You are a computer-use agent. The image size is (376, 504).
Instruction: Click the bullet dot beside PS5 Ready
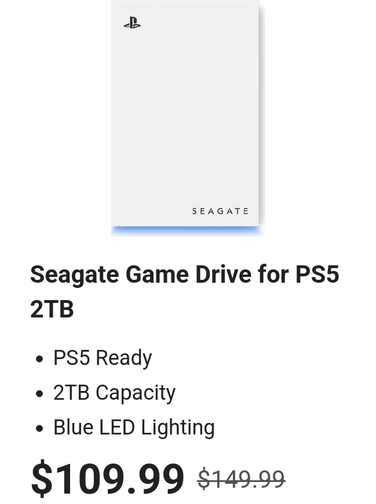point(39,359)
